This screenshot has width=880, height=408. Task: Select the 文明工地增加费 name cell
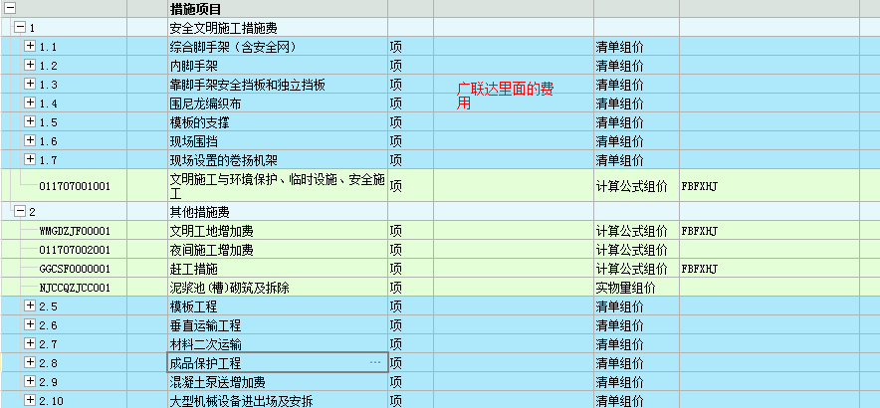tap(278, 231)
